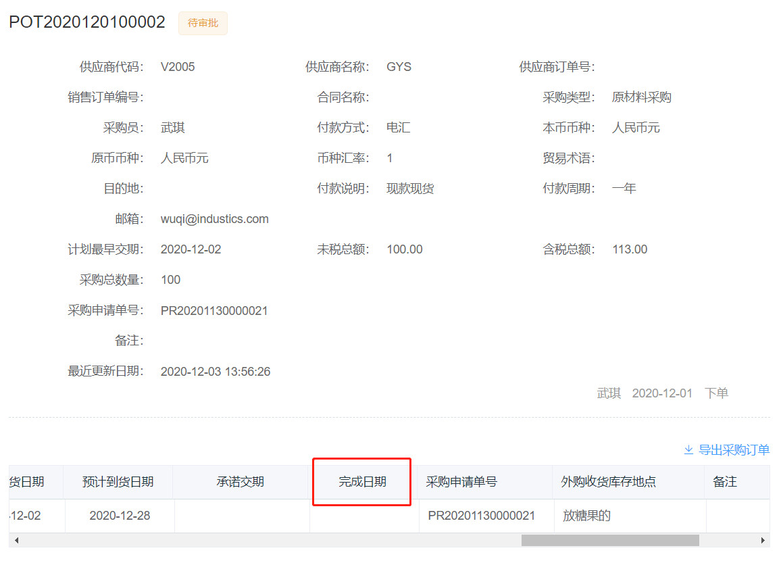781x563 pixels.
Task: Click the horizontal scrollbar thumb
Action: coord(609,541)
